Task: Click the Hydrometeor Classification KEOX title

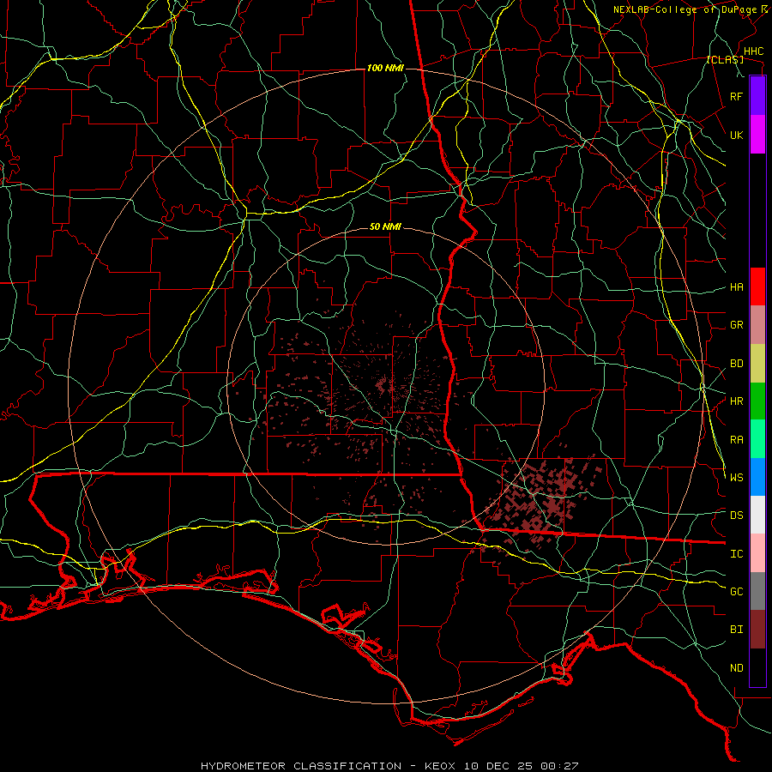Action: click(x=389, y=766)
